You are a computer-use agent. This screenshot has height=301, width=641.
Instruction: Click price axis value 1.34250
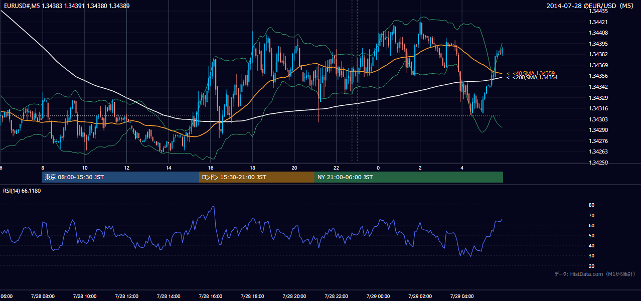click(599, 163)
